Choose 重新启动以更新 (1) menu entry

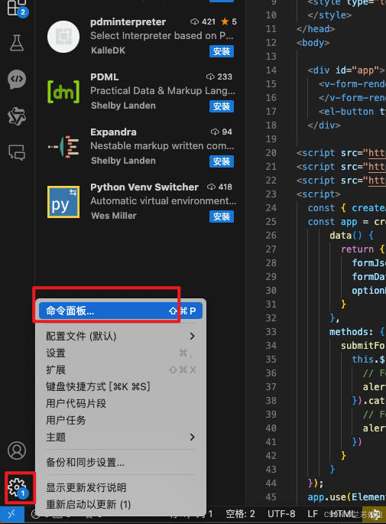click(121, 504)
